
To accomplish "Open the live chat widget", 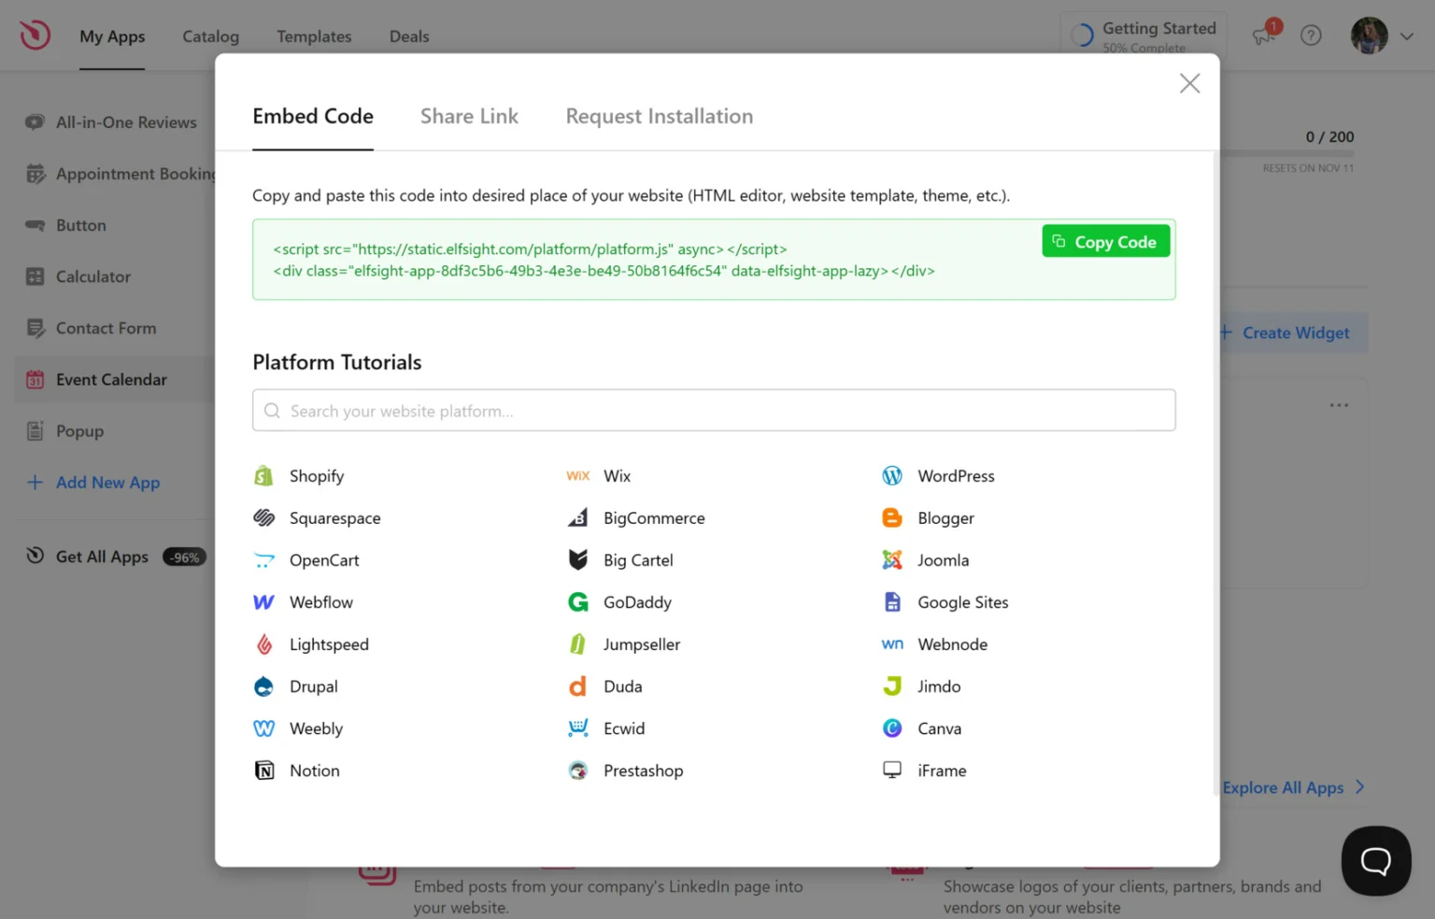I will pyautogui.click(x=1375, y=860).
